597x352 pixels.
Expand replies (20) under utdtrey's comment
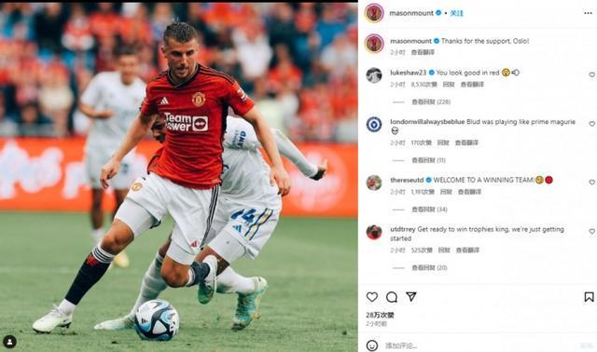(429, 268)
